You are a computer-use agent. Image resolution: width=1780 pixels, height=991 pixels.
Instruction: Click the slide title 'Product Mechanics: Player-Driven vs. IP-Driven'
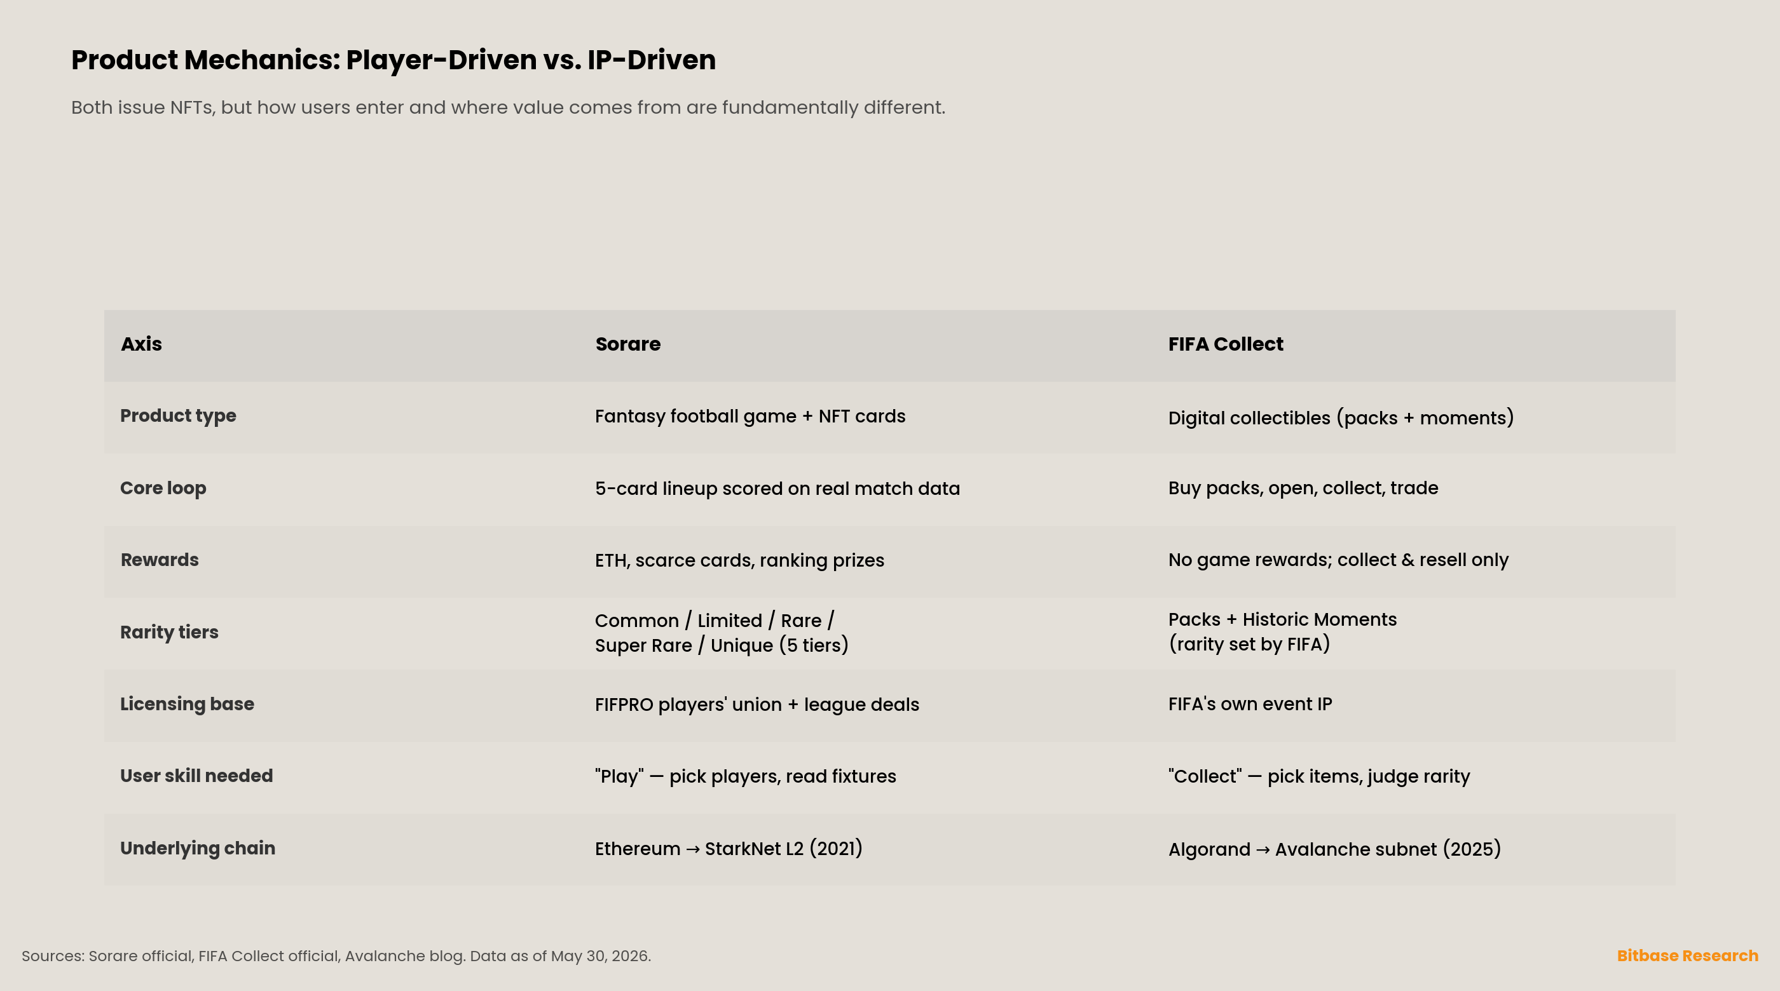pyautogui.click(x=393, y=60)
